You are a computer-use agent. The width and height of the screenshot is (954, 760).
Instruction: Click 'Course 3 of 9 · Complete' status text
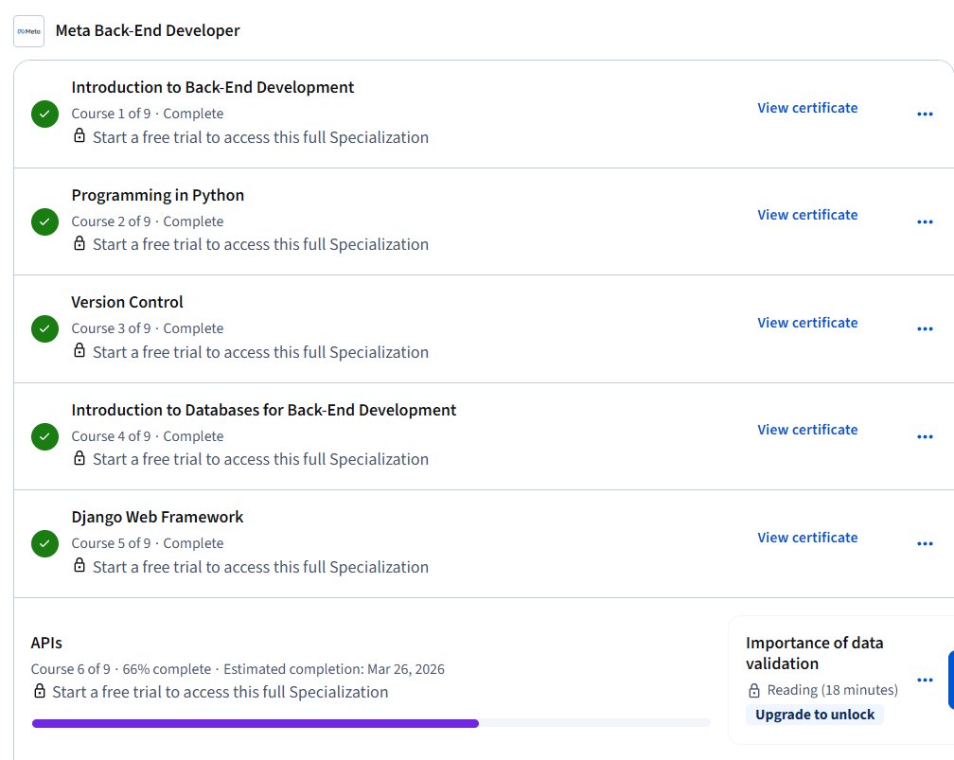coord(148,328)
